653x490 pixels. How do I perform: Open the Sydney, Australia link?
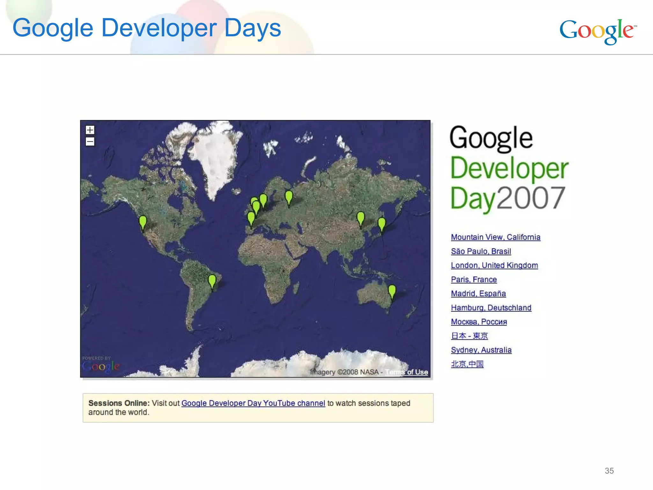[x=481, y=350]
